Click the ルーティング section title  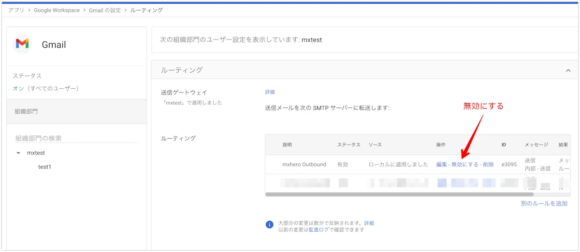click(x=182, y=70)
